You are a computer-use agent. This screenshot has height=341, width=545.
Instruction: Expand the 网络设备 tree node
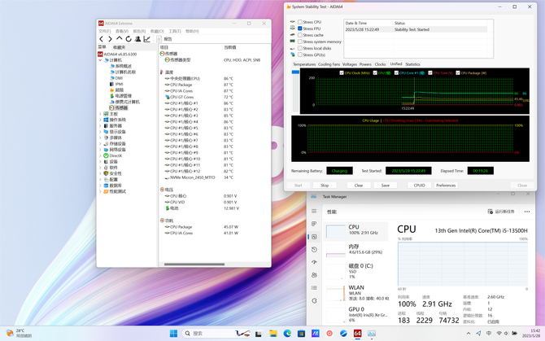coord(100,150)
